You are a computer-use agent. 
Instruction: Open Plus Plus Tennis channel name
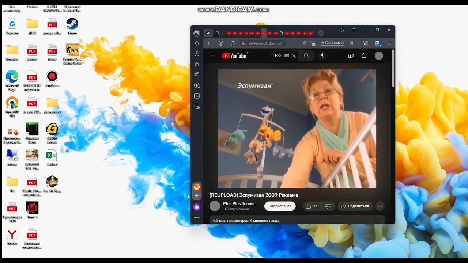click(240, 203)
